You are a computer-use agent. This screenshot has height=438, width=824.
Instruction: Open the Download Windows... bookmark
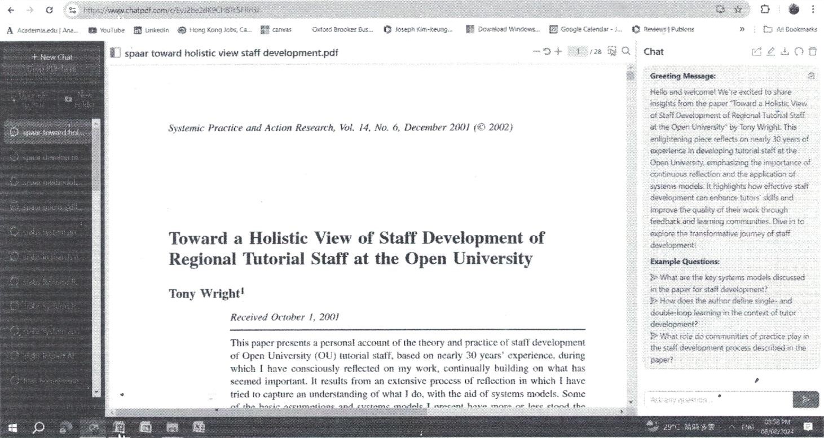503,29
